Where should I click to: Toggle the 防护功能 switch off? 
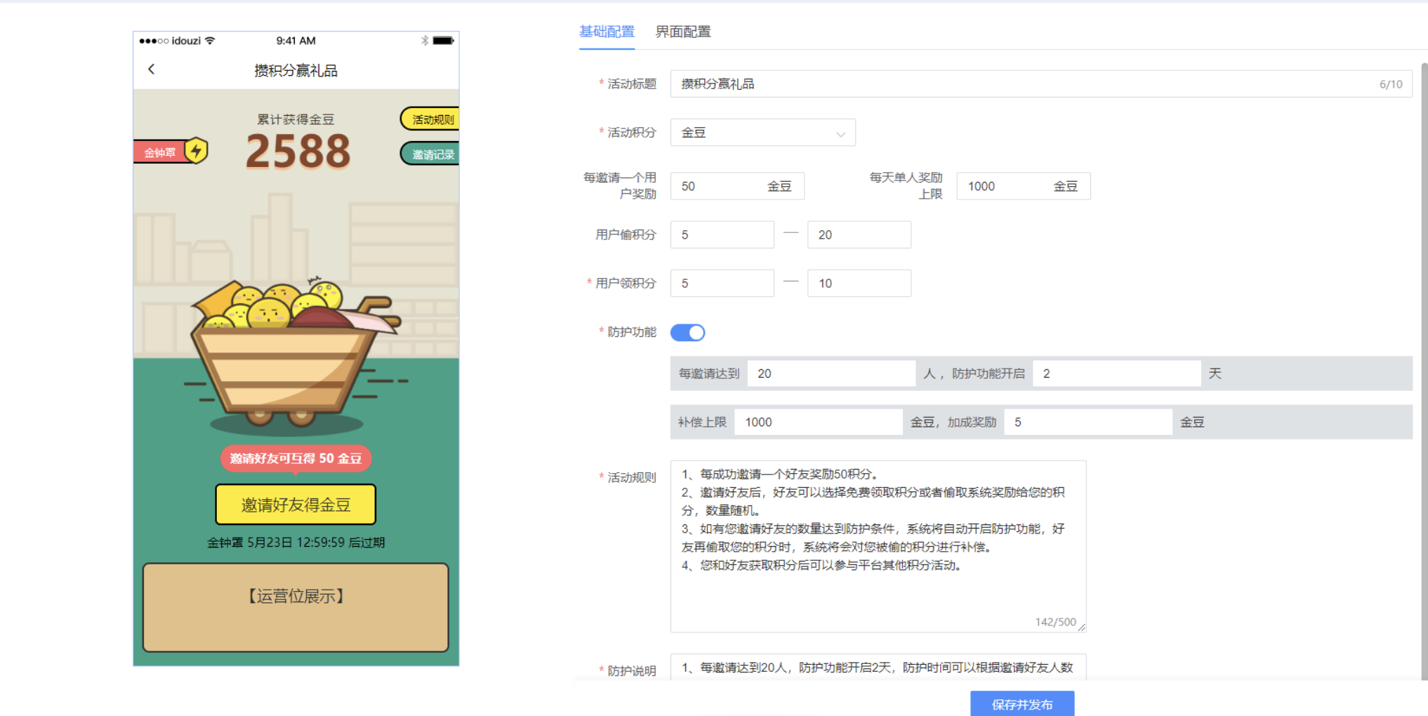click(x=687, y=333)
